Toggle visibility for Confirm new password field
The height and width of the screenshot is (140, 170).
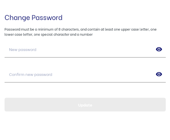pos(159,74)
